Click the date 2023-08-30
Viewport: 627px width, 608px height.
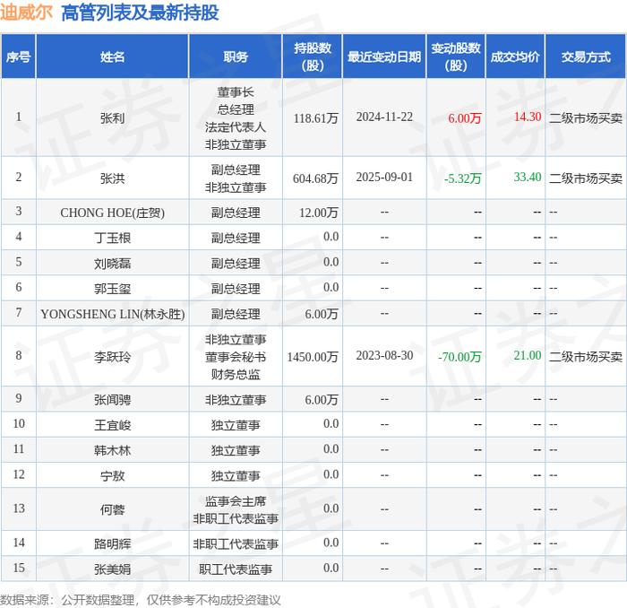(x=384, y=355)
